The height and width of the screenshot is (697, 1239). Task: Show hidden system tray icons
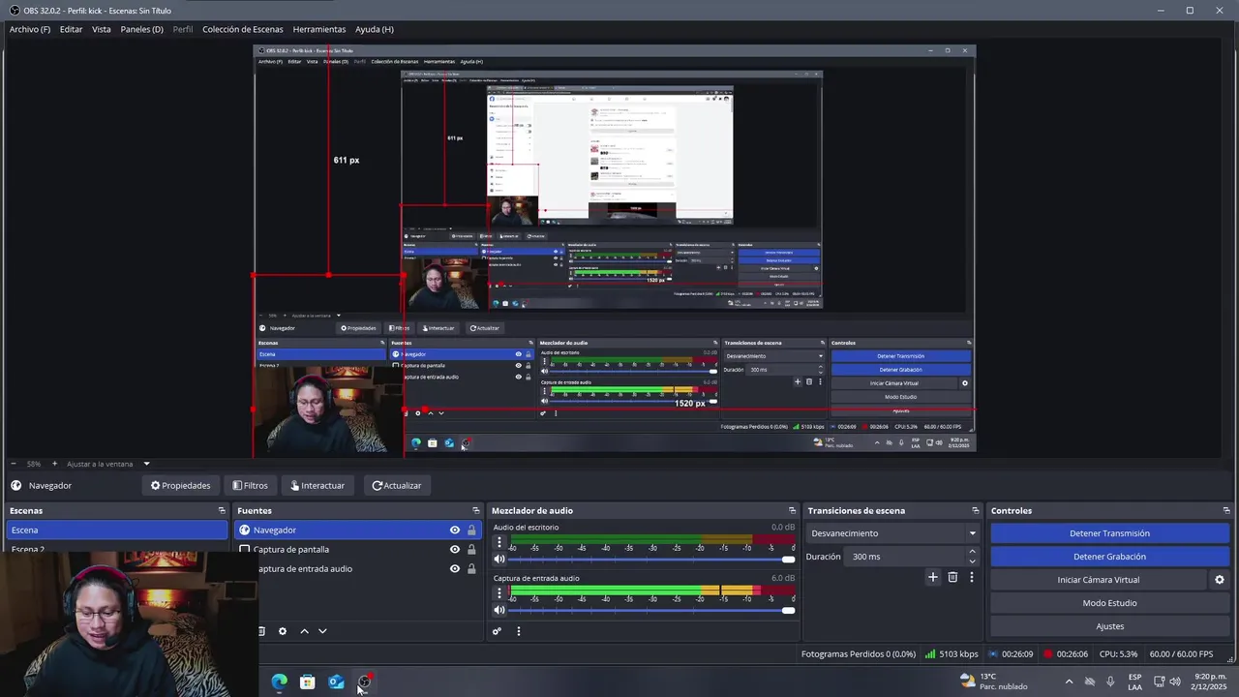coord(1069,682)
